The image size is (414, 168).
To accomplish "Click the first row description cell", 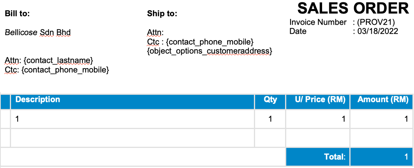I will click(x=132, y=119).
